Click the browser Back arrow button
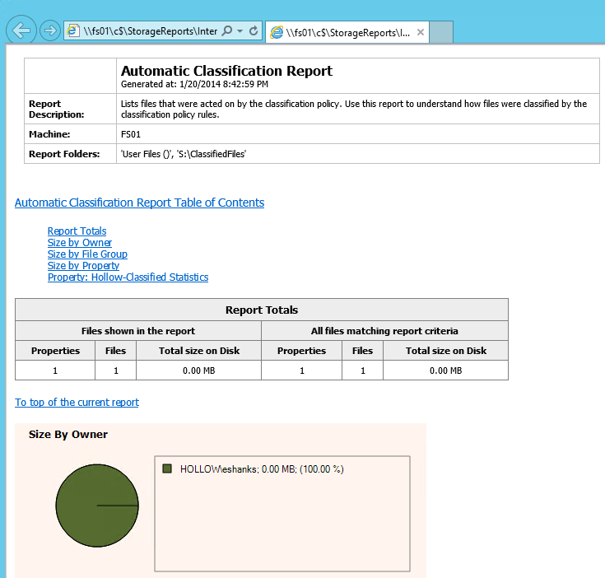 click(x=21, y=30)
